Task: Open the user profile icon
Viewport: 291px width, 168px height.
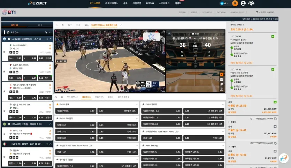Action: 243,3
